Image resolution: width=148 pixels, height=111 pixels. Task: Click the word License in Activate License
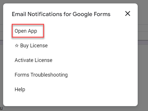point(44,60)
